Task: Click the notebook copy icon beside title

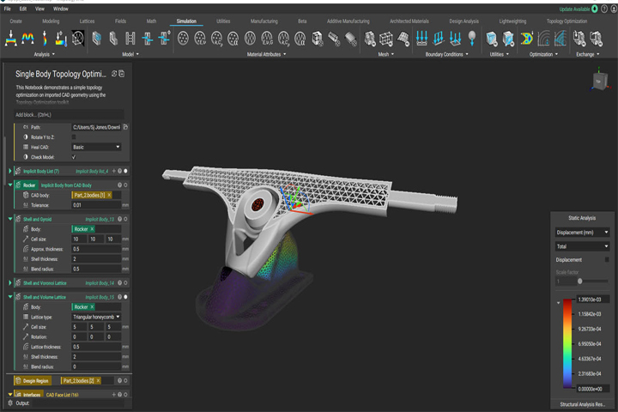Action: (x=122, y=74)
